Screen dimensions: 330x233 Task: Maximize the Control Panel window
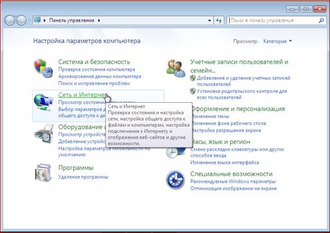[x=306, y=9]
